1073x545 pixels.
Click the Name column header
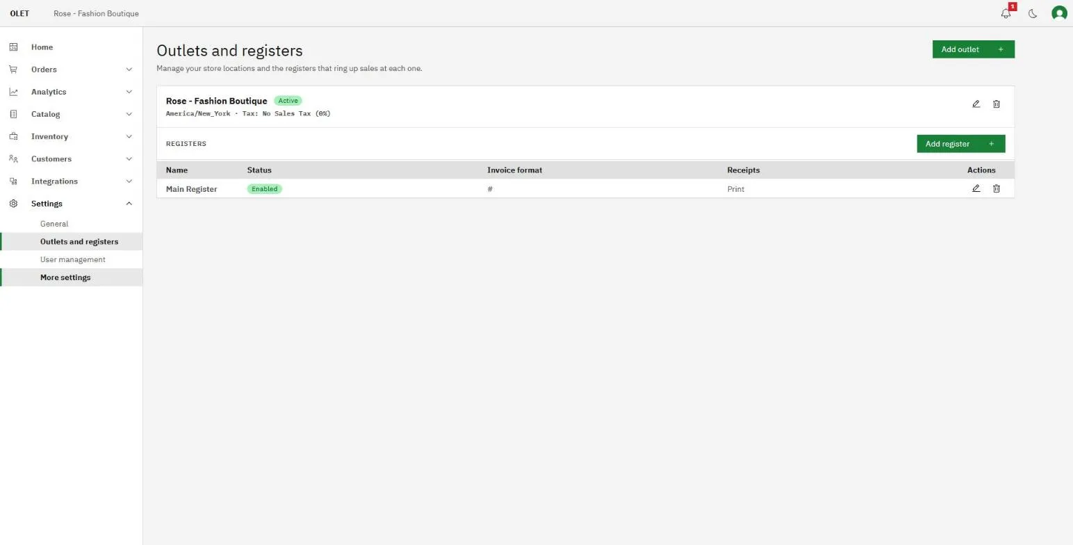(177, 170)
